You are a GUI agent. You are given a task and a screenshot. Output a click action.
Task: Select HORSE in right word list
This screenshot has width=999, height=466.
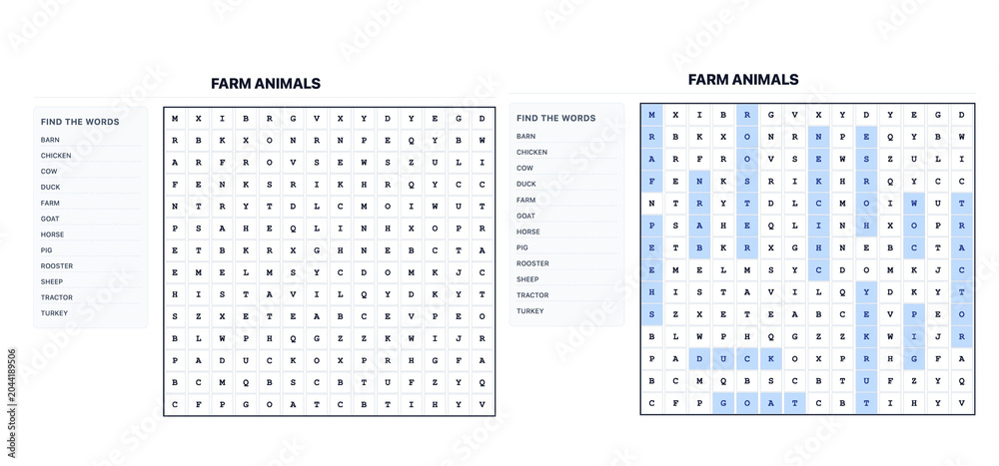click(x=528, y=232)
